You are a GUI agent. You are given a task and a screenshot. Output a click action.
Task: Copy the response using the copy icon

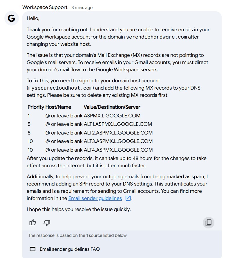tap(209, 223)
